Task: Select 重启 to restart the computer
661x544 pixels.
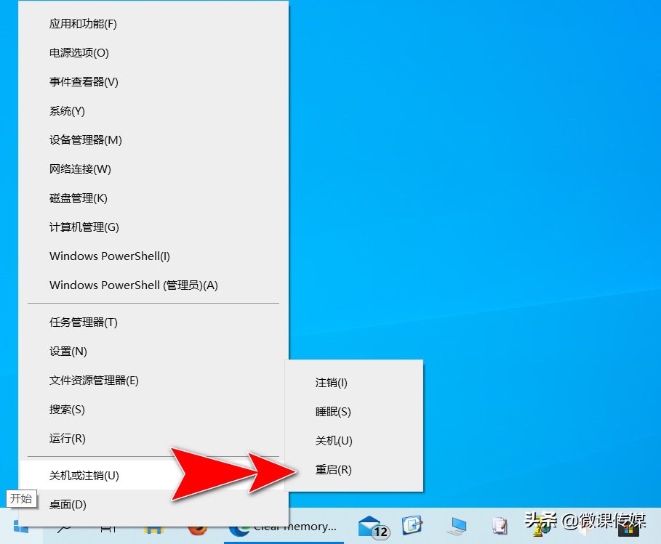Action: 334,469
